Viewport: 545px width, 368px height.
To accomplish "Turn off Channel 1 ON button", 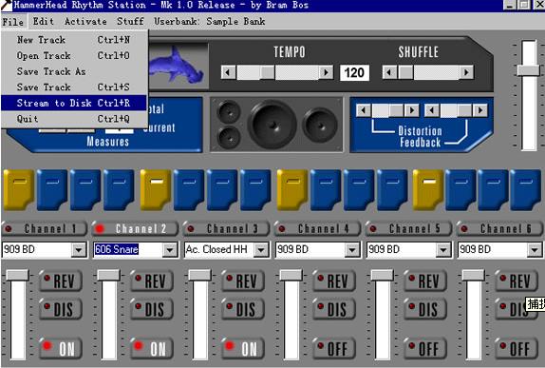I will (x=61, y=348).
